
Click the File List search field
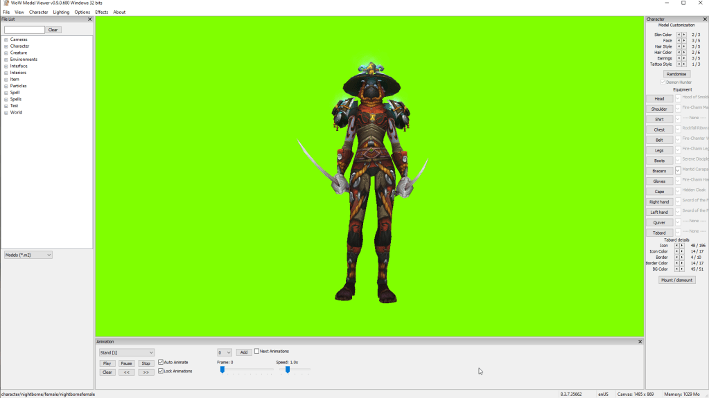[x=24, y=30]
